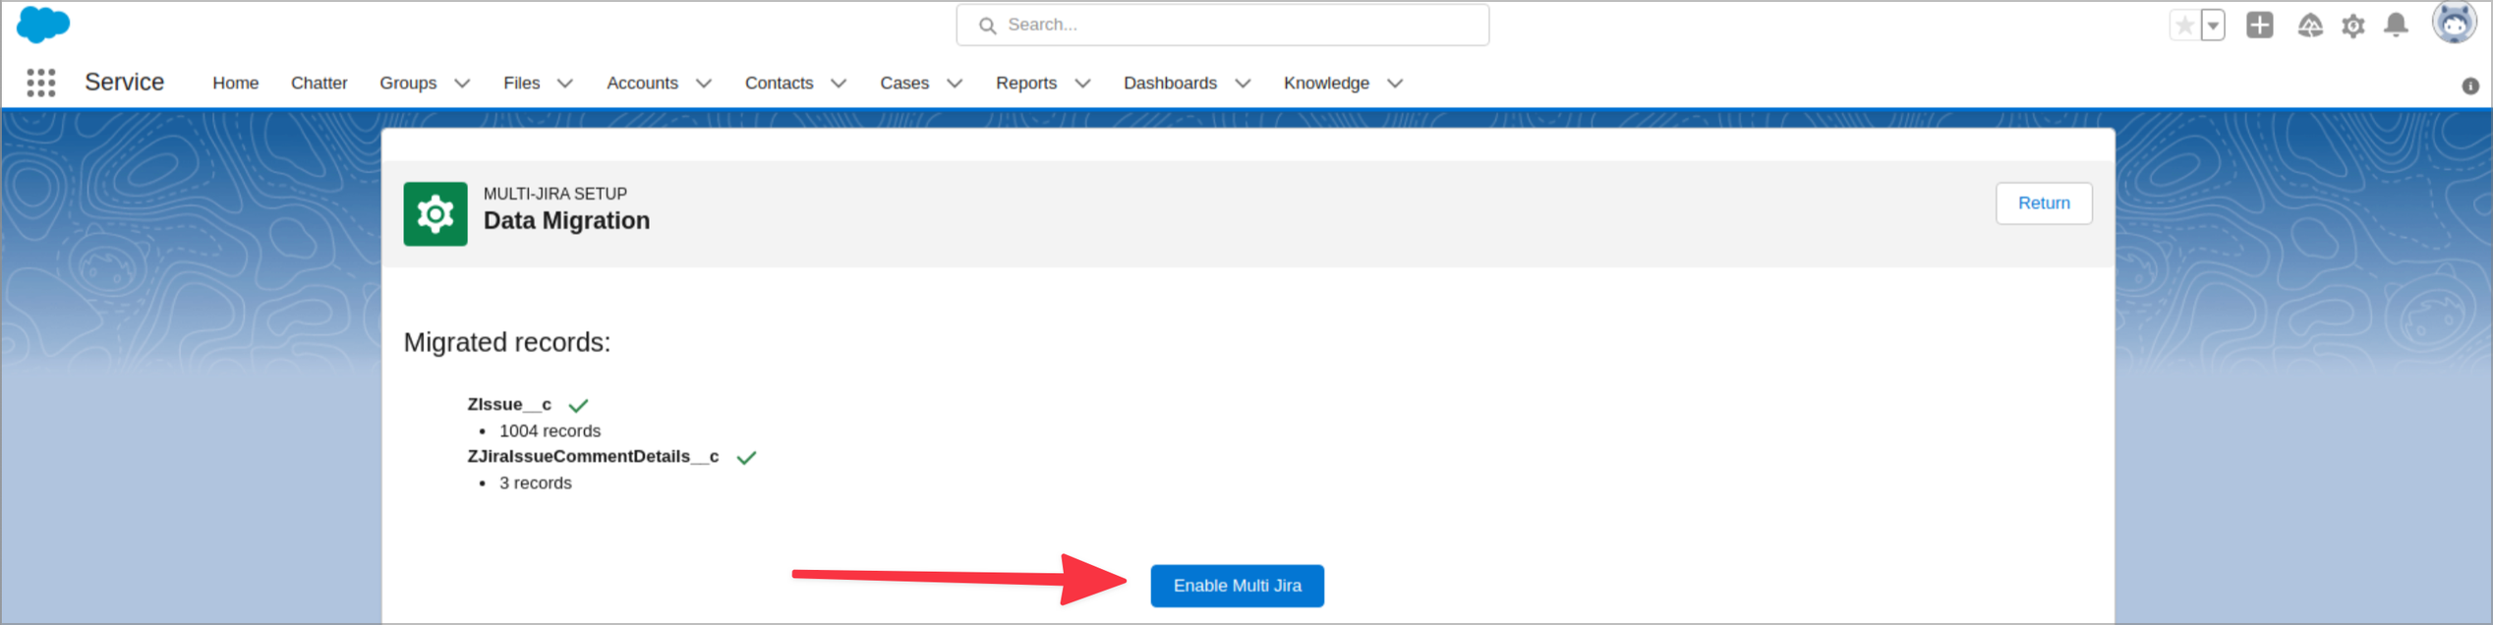Go to the Home tab
The width and height of the screenshot is (2493, 625).
pyautogui.click(x=235, y=84)
